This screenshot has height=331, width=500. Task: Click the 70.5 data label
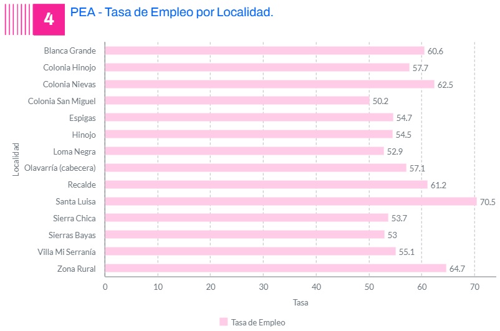487,202
